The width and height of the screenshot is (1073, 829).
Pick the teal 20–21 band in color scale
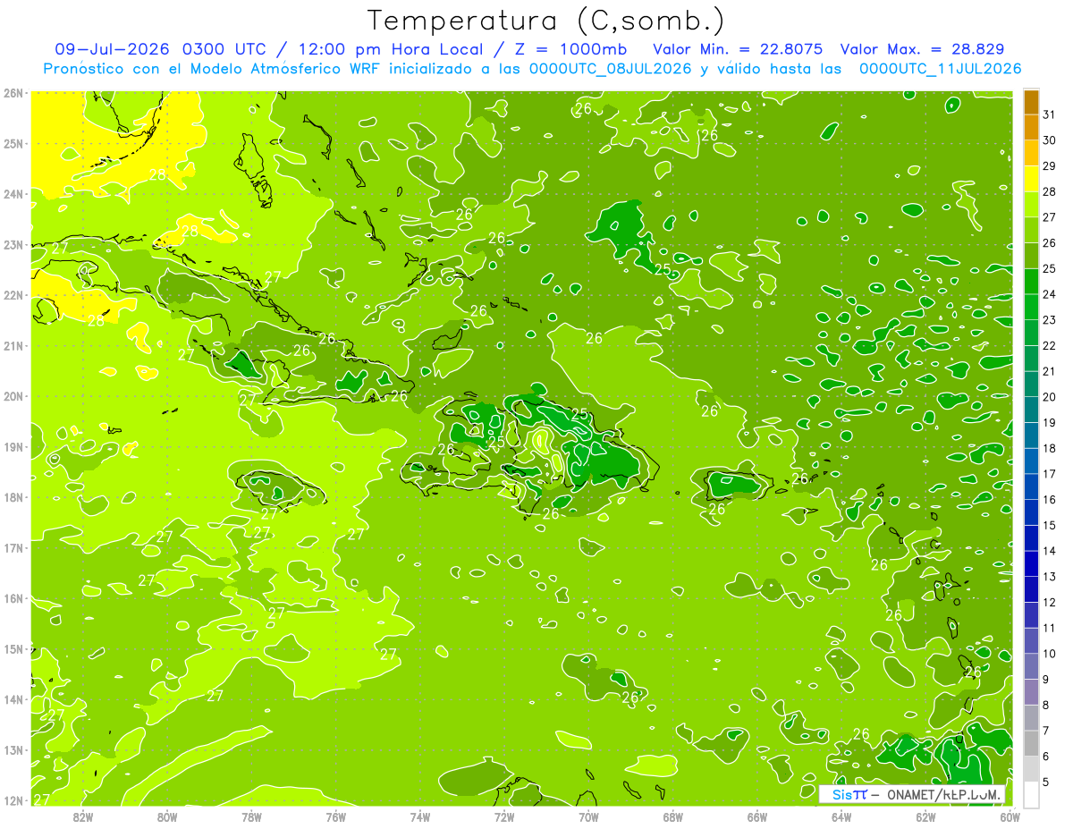(1031, 384)
